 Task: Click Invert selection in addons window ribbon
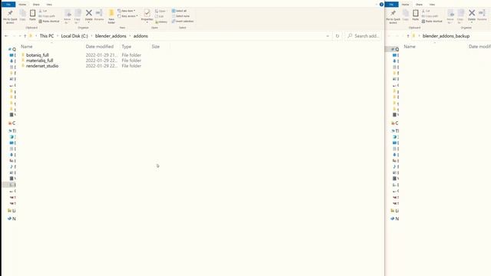click(x=183, y=21)
